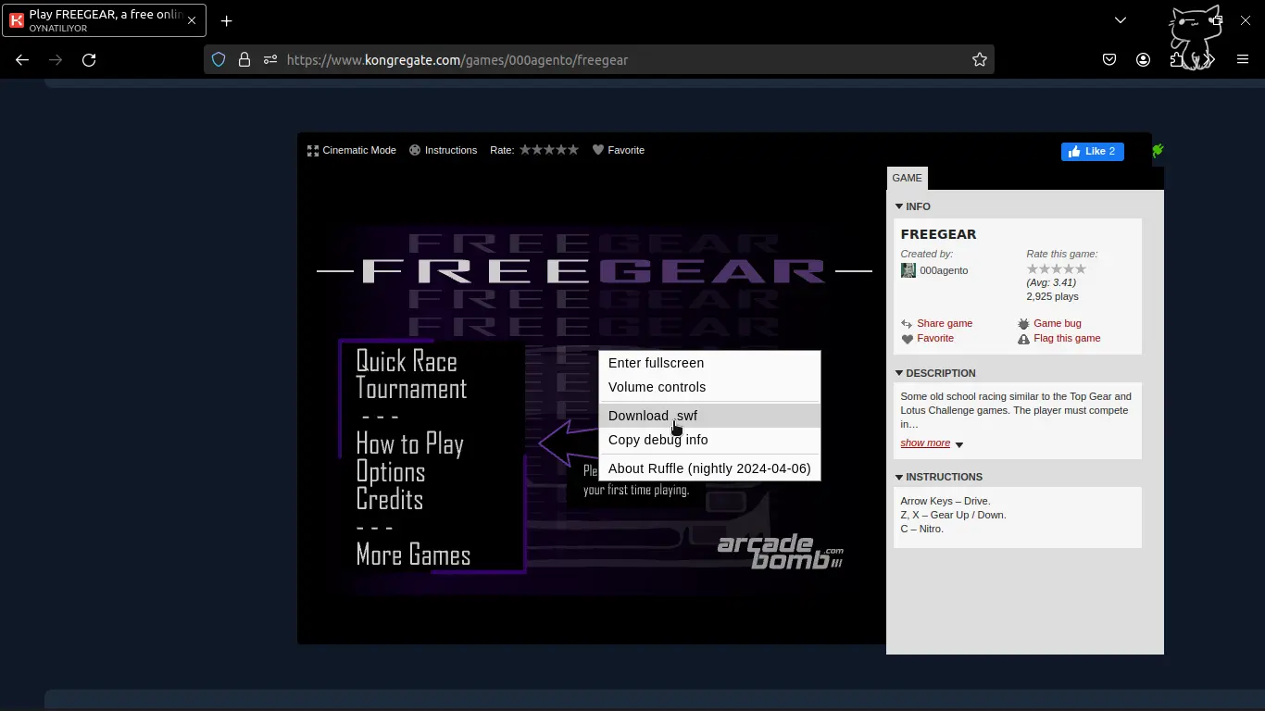This screenshot has width=1265, height=711.
Task: Open Instructions above the game
Action: 444,150
